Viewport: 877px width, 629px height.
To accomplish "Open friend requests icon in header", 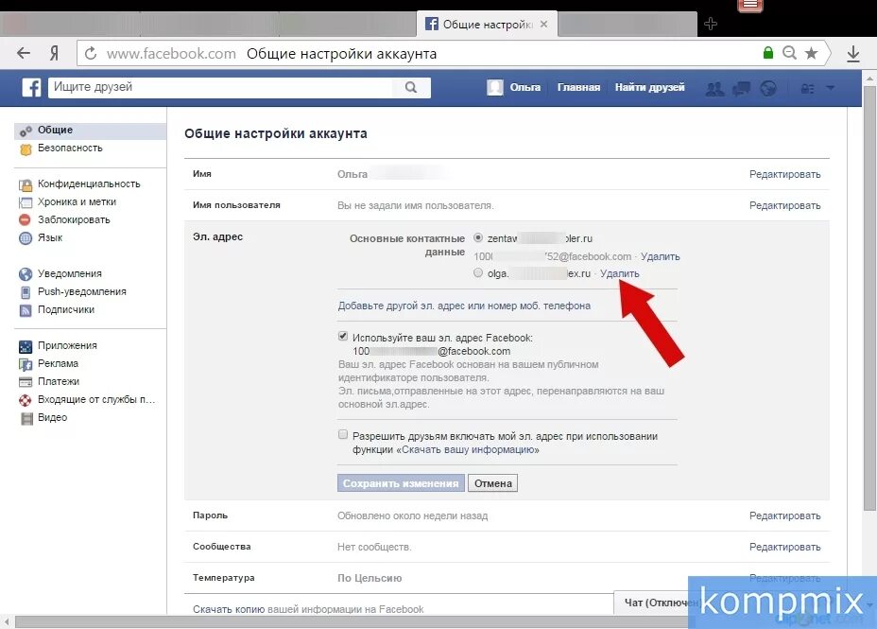I will point(714,88).
